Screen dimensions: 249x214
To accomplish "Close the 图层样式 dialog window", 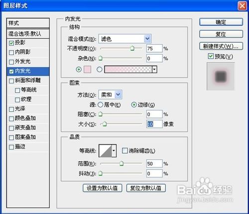I will pos(242,6).
